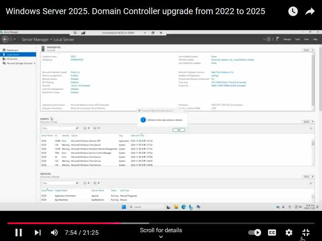Click the Watch Later clock icon
The width and height of the screenshot is (322, 241).
[293, 11]
